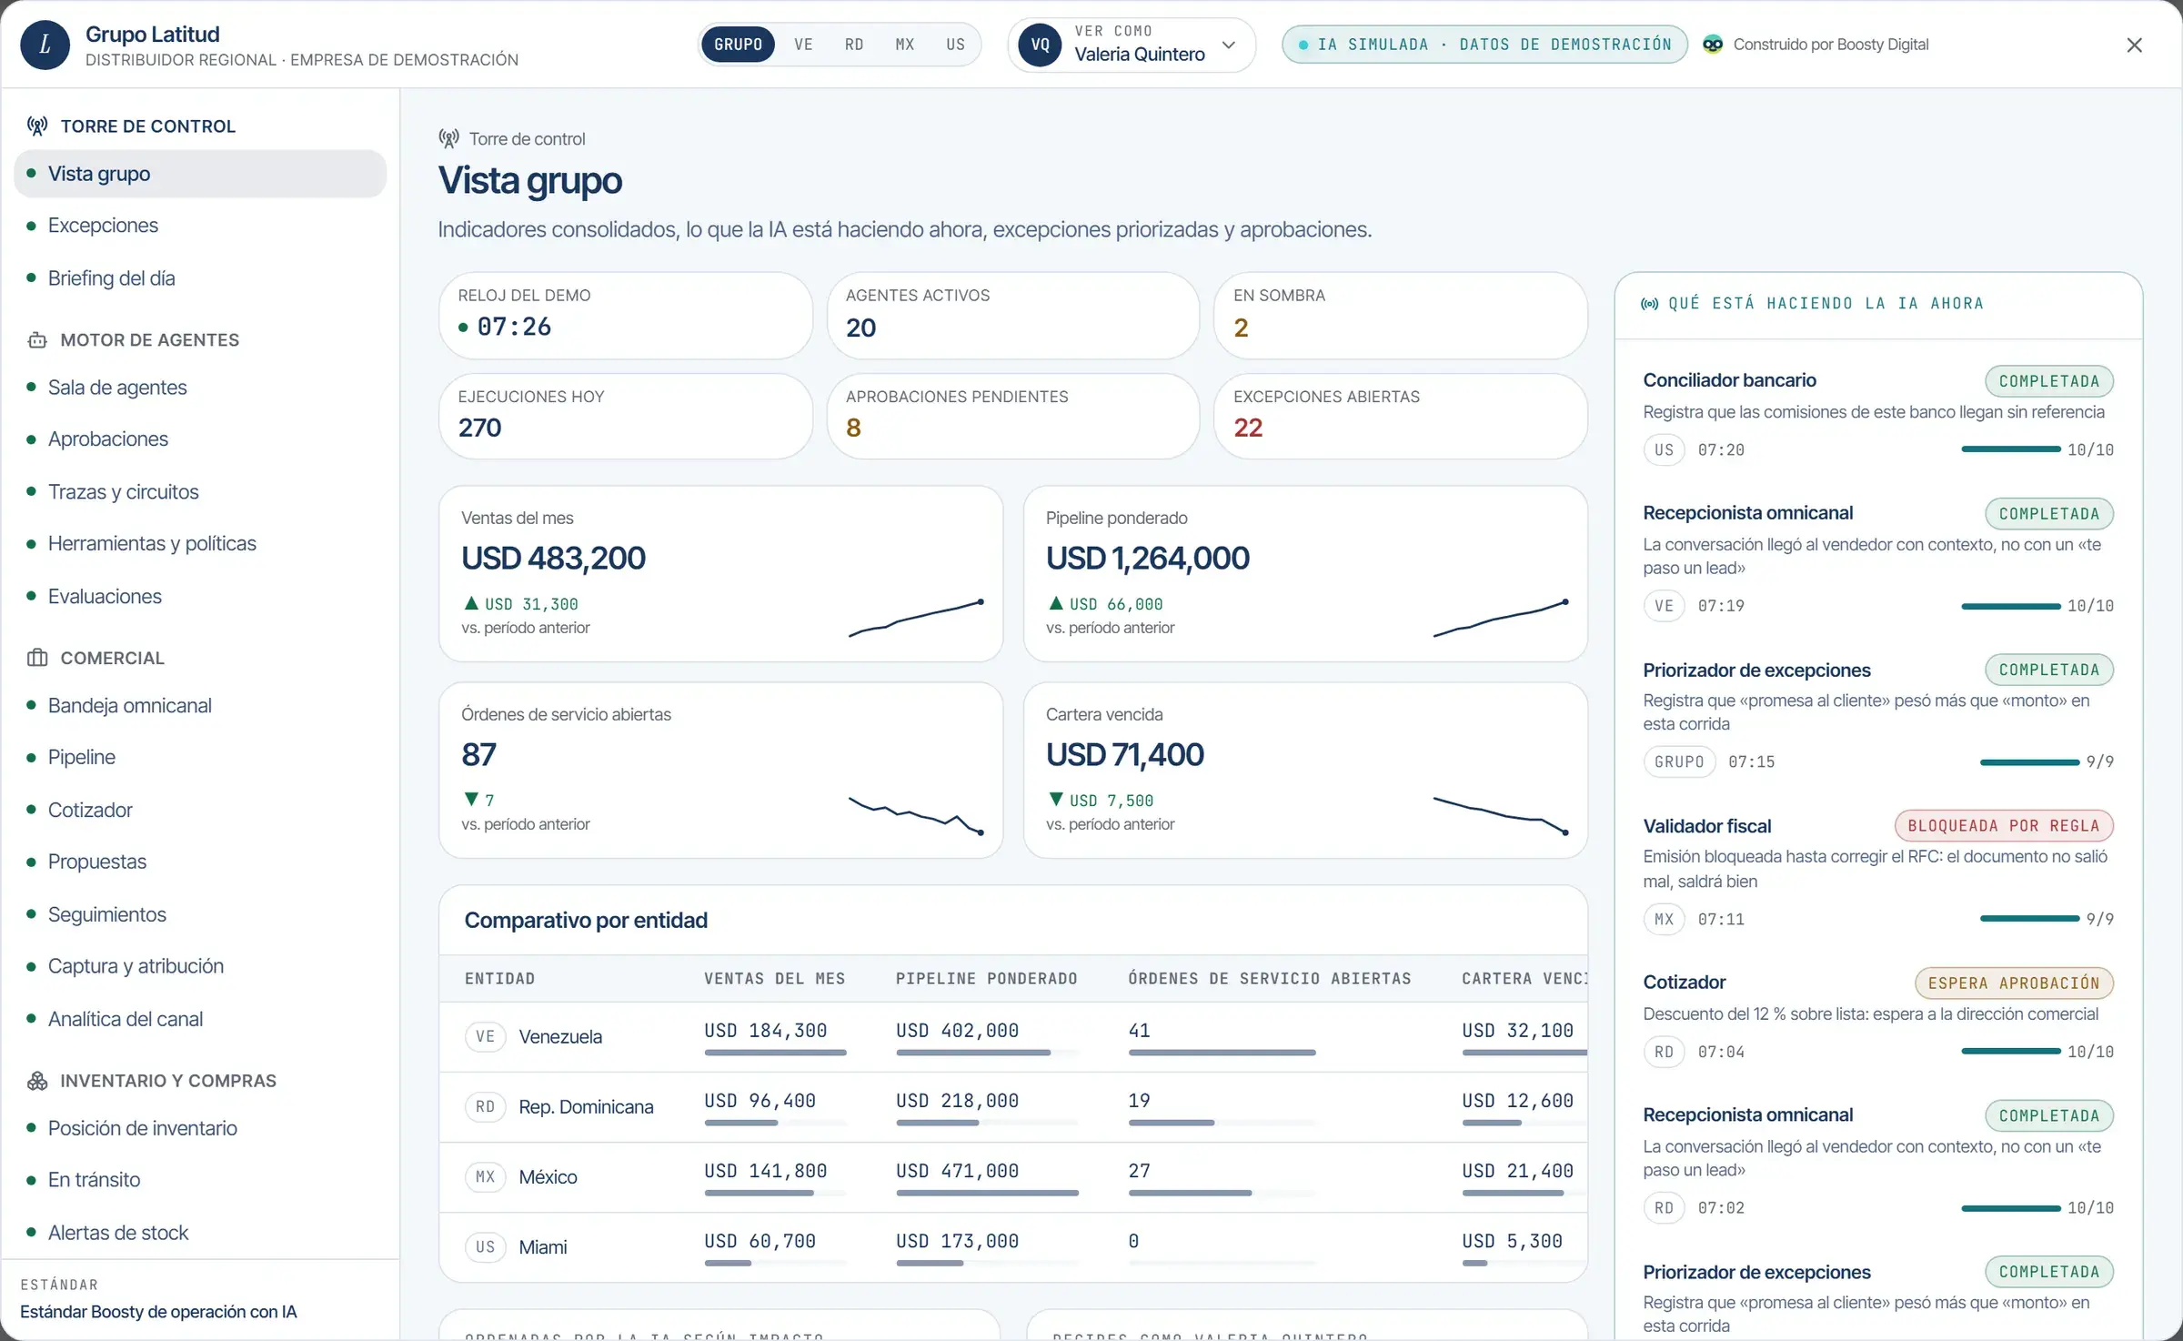Click the US badge in Miami row

pyautogui.click(x=485, y=1247)
